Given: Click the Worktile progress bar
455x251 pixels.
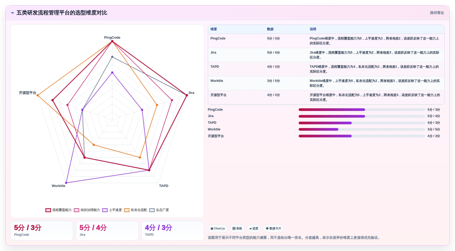Looking at the screenshot, I should coord(362,129).
